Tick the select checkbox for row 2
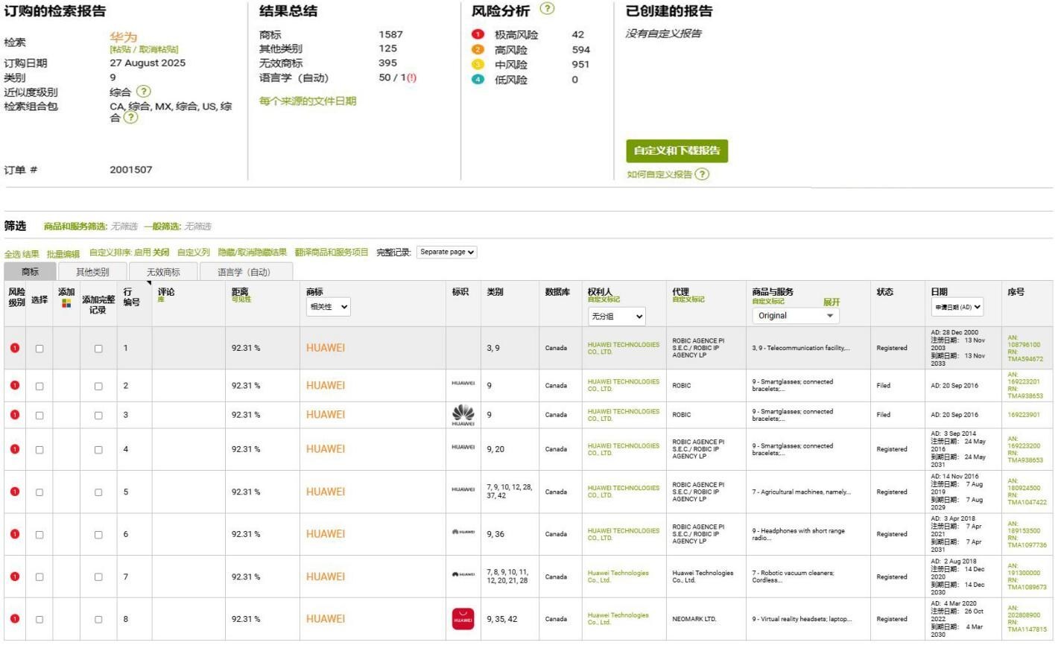Image resolution: width=1061 pixels, height=651 pixels. click(39, 386)
